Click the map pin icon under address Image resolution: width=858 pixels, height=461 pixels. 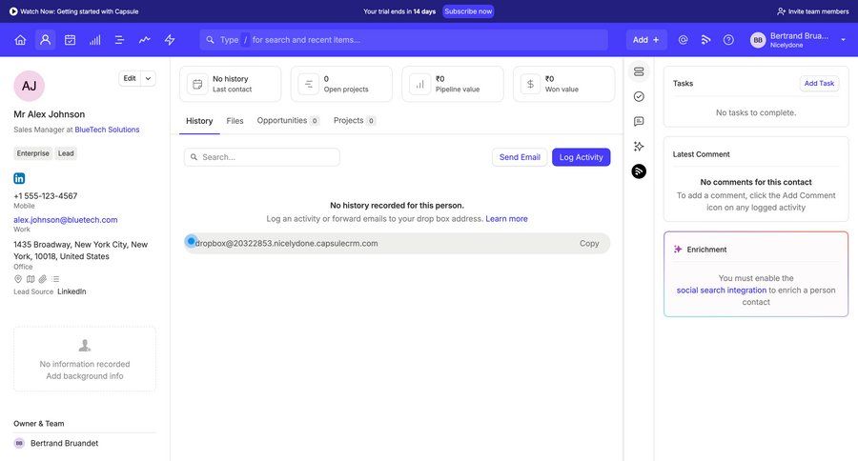click(x=18, y=279)
